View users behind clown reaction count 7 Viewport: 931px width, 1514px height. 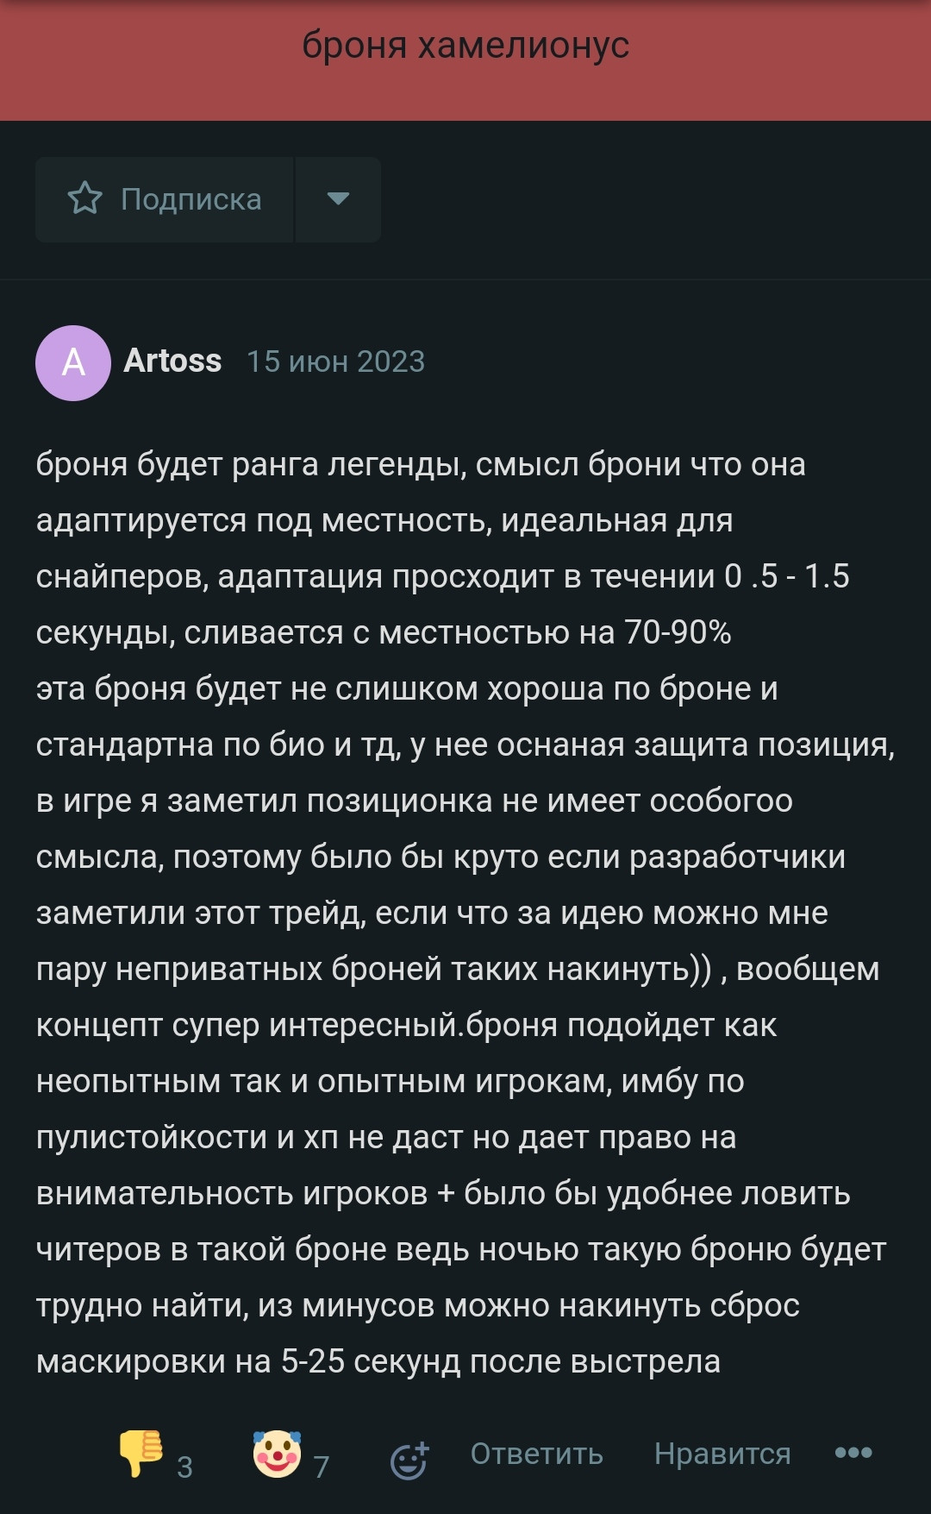322,1467
